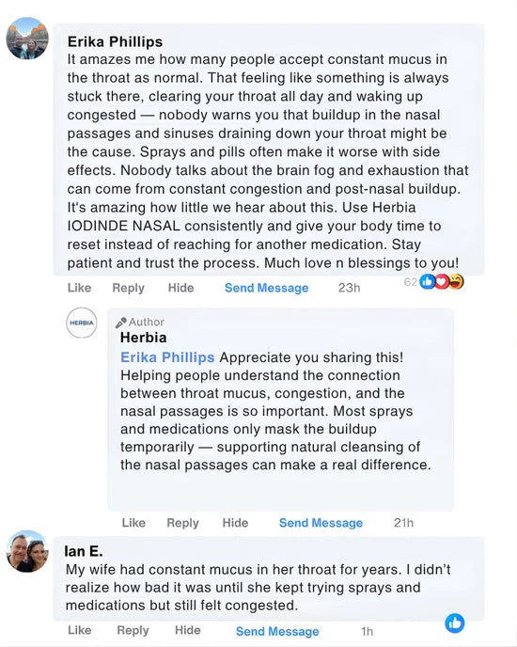The height and width of the screenshot is (647, 517).
Task: Hide Erika Phillips' comment
Action: coord(180,288)
